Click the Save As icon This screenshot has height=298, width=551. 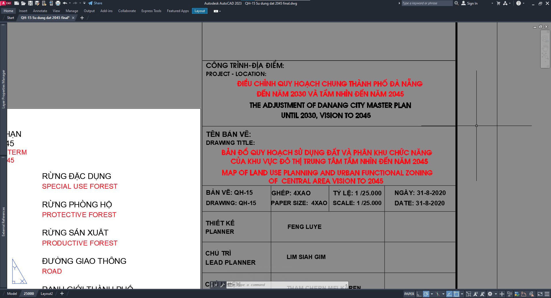pos(37,3)
